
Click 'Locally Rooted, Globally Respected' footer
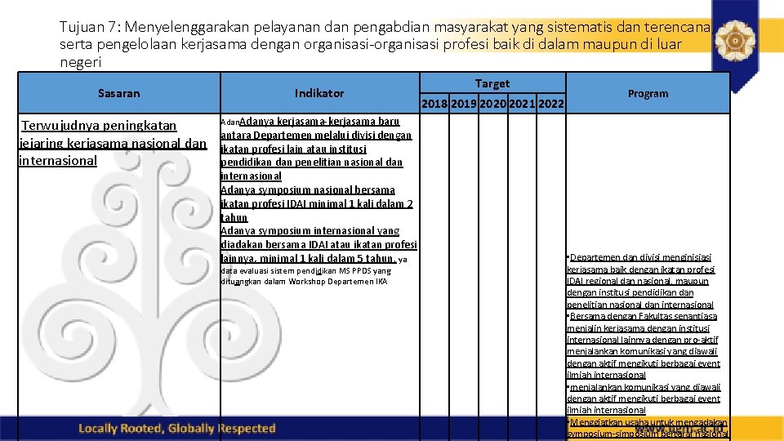pyautogui.click(x=177, y=429)
